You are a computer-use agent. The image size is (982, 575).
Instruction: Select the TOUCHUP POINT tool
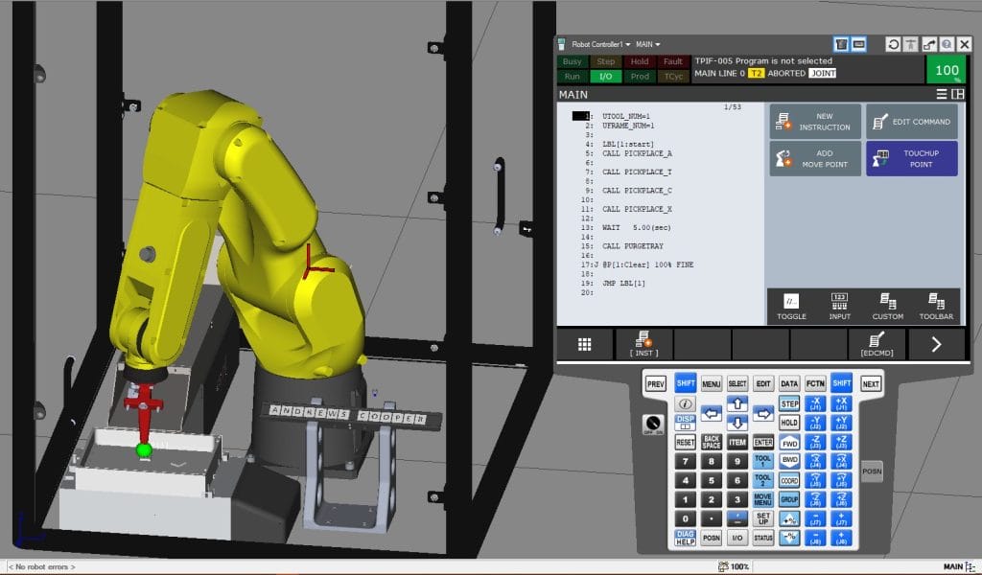pos(911,157)
